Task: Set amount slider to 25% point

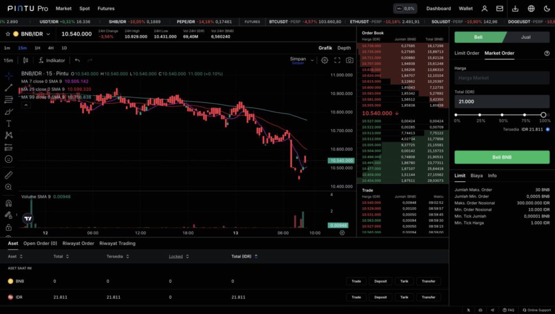Action: 480,114
